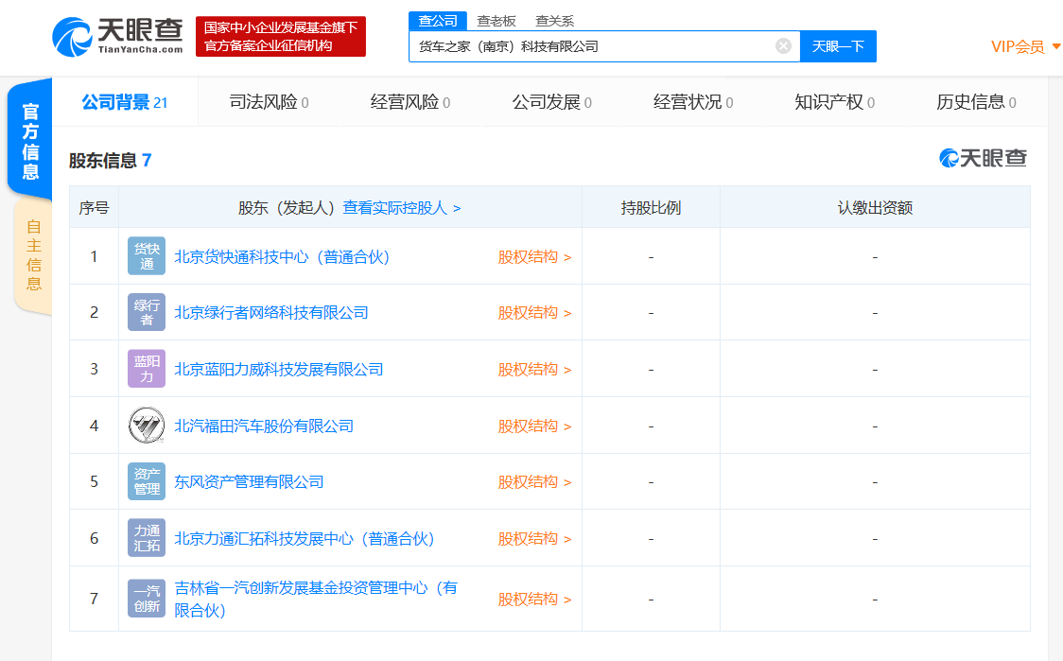Open the TianYanCha logo homepage
Viewport: 1063px width, 661px height.
tap(118, 37)
